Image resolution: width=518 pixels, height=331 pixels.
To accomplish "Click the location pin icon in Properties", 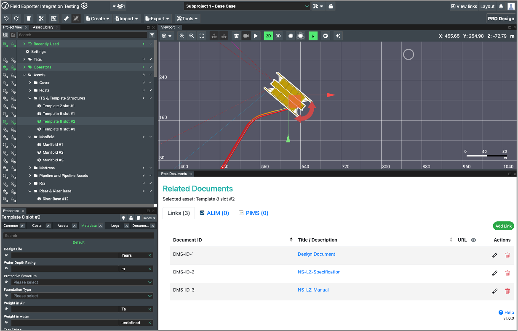I will click(123, 218).
